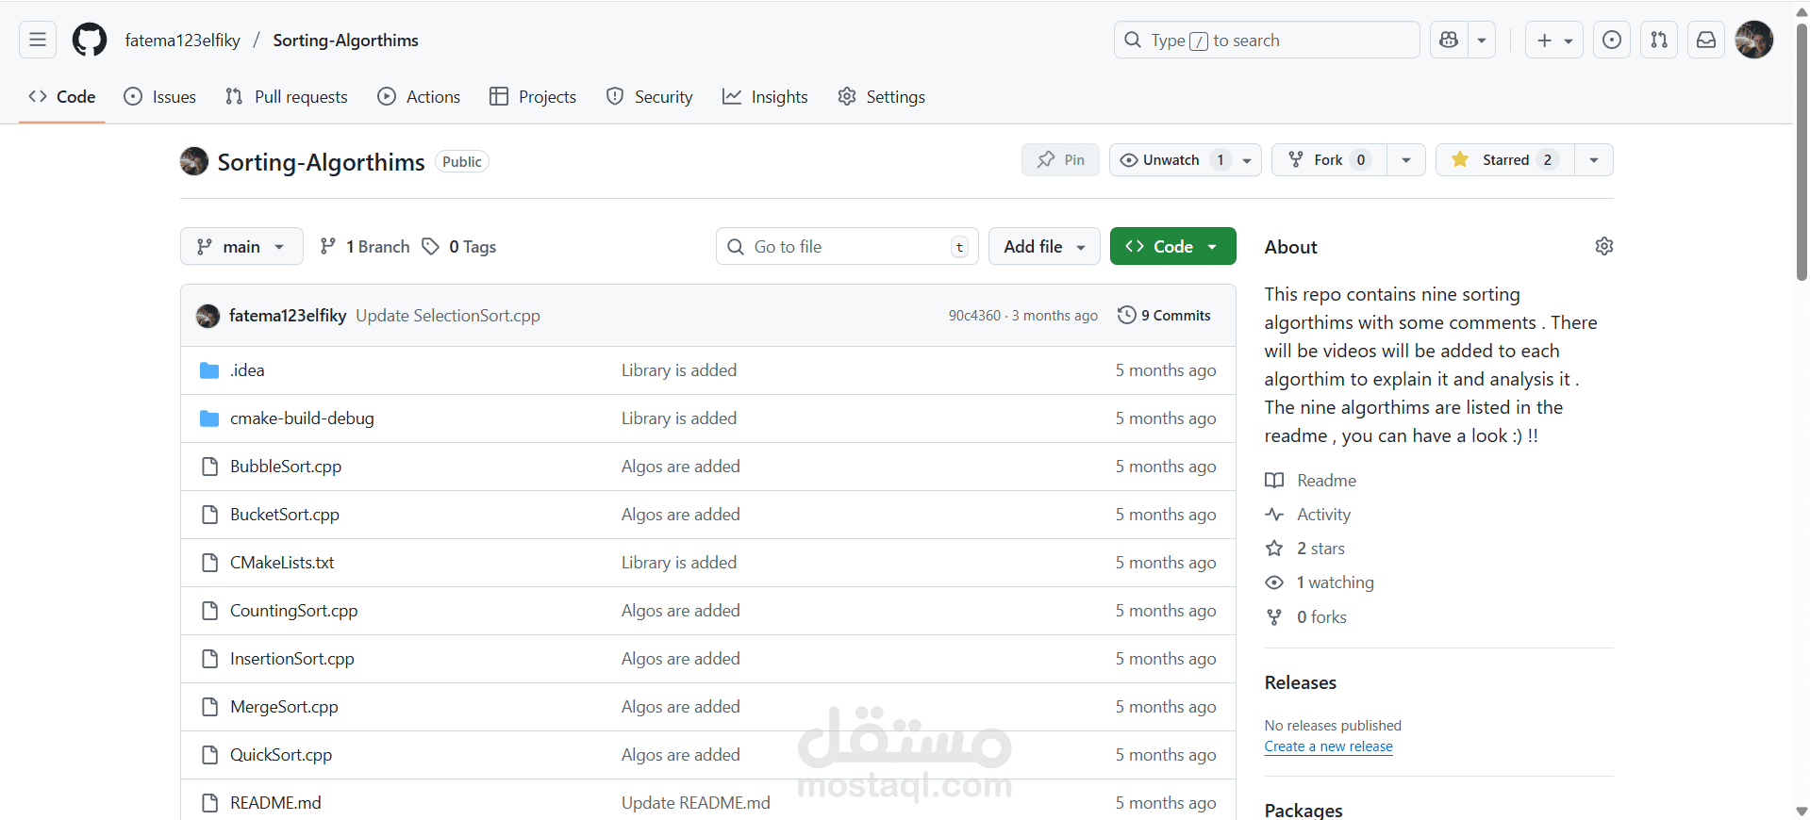Click the page vertical scrollbar thumb
The image size is (1810, 820).
tap(1802, 151)
